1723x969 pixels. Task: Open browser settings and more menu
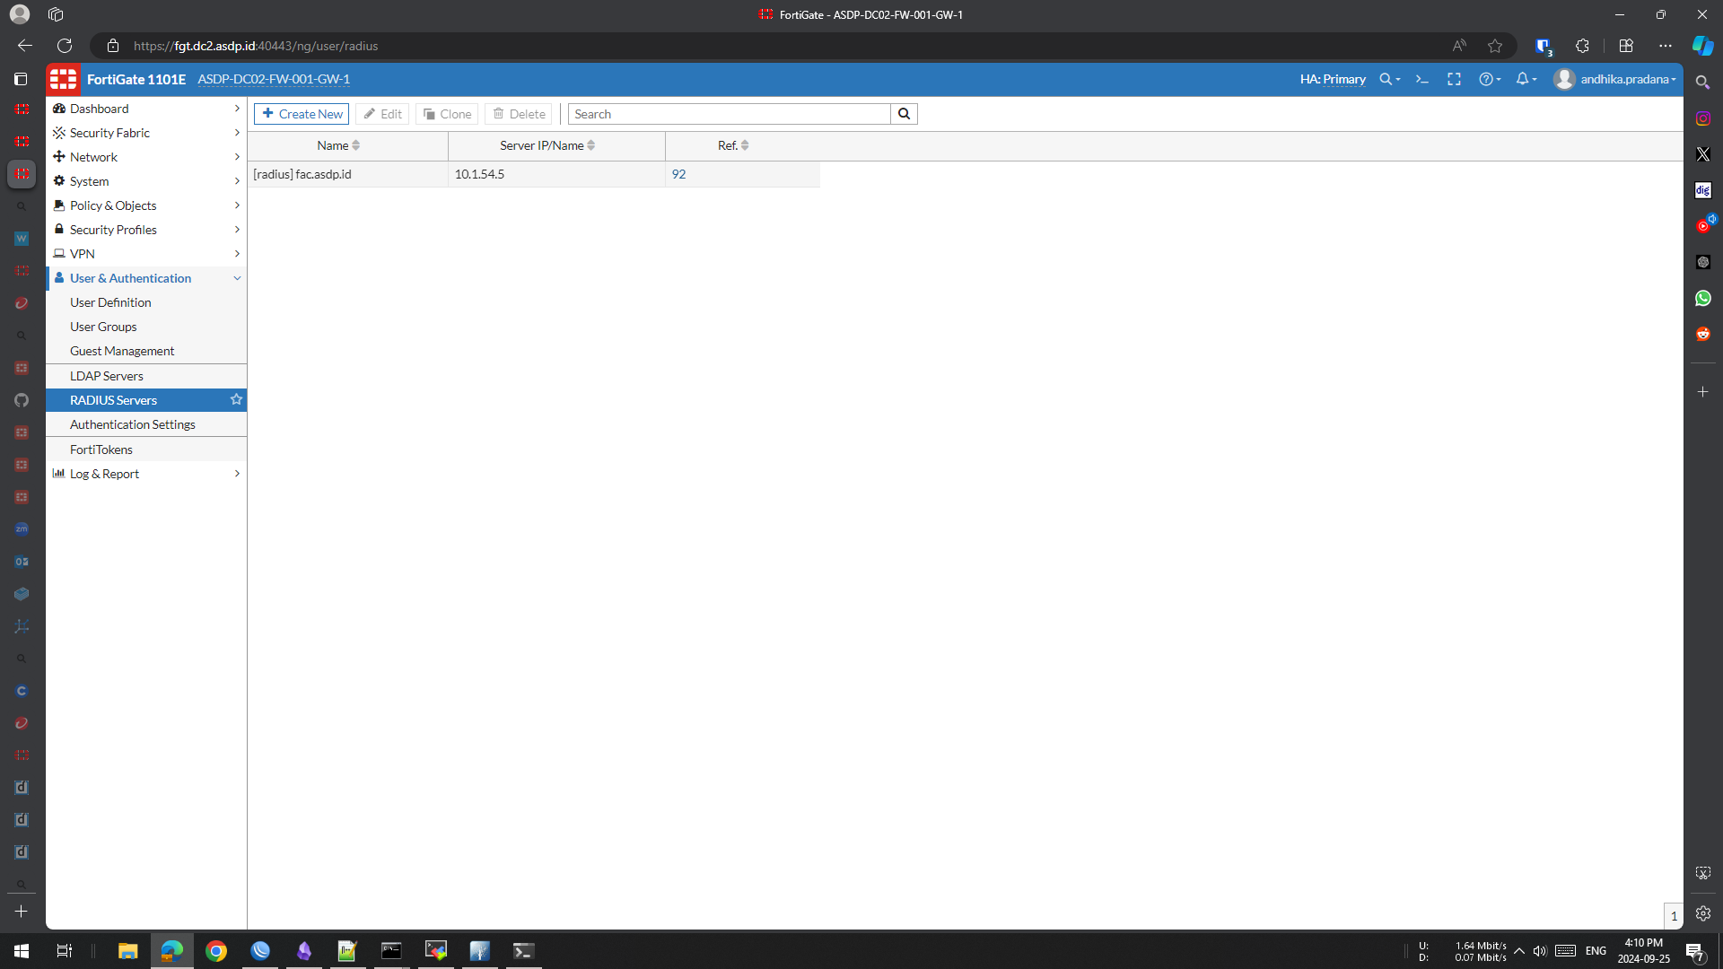pyautogui.click(x=1666, y=46)
